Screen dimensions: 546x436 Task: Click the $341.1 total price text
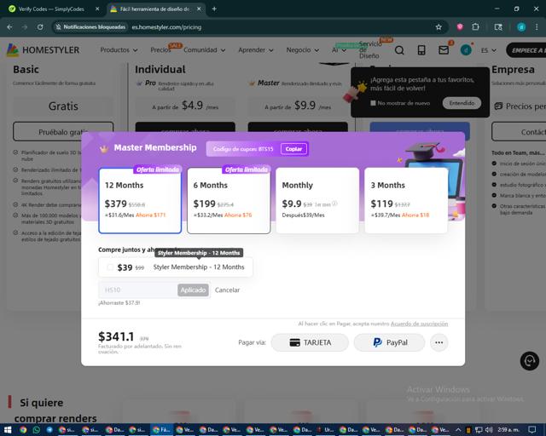point(116,336)
